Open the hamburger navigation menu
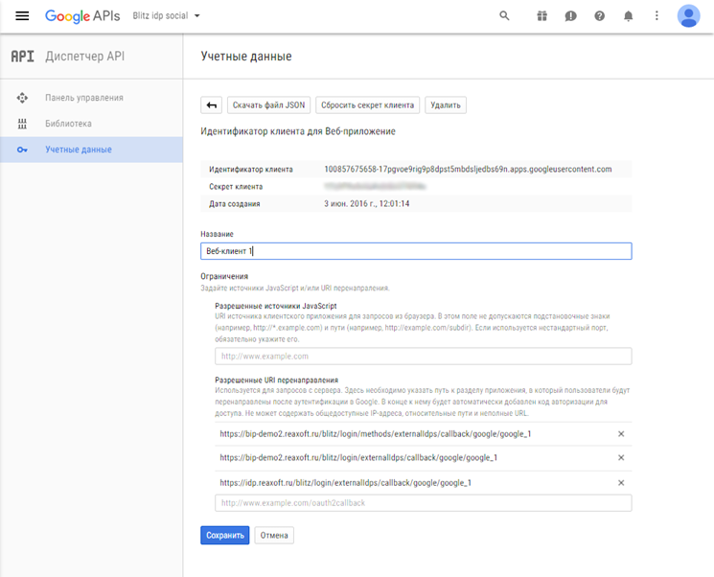The width and height of the screenshot is (714, 577). tap(22, 16)
